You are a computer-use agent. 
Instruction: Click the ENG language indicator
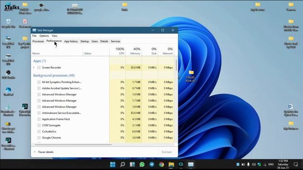tap(271, 164)
